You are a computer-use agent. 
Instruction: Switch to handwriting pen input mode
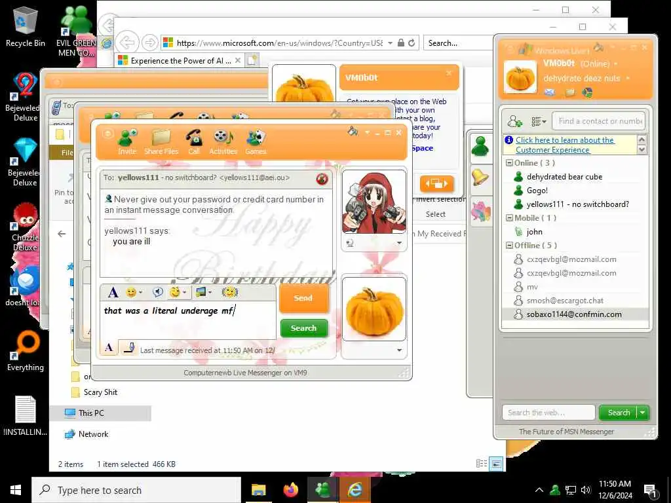(x=129, y=347)
